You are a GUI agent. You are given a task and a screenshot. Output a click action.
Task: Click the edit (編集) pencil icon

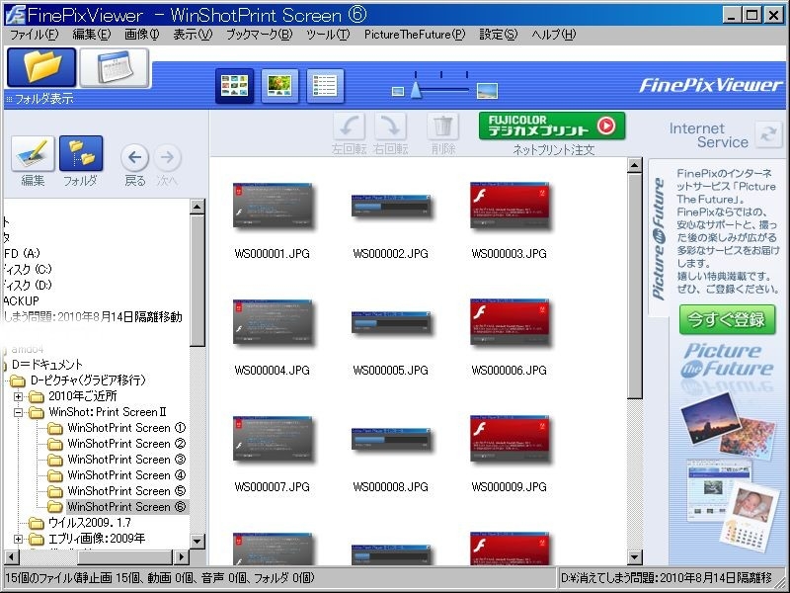click(x=33, y=155)
